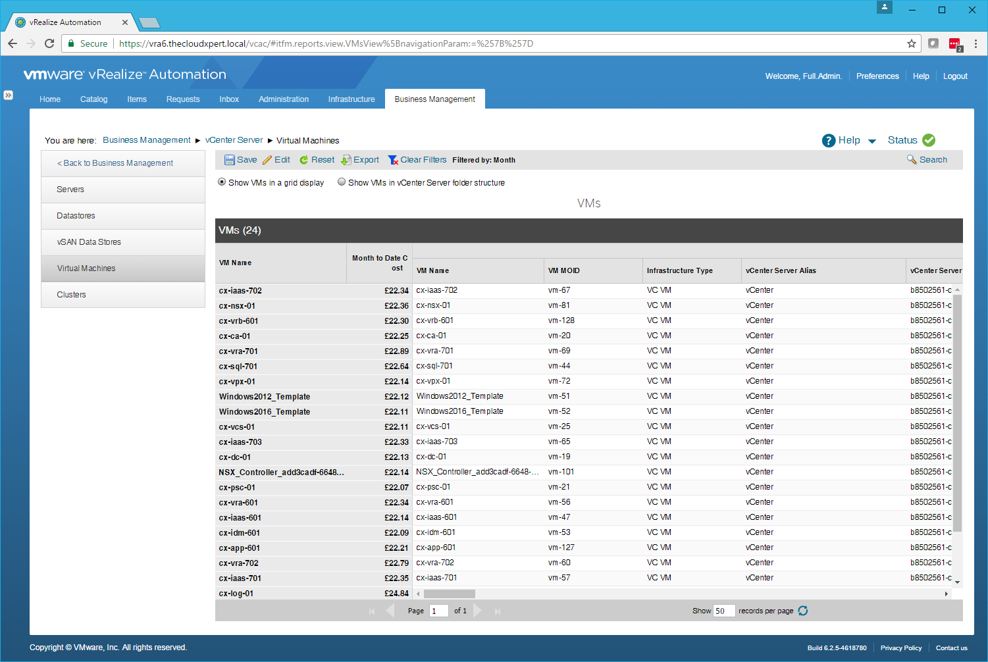Expand the left side panel chevron
Screen dimensions: 988x662
(8, 95)
